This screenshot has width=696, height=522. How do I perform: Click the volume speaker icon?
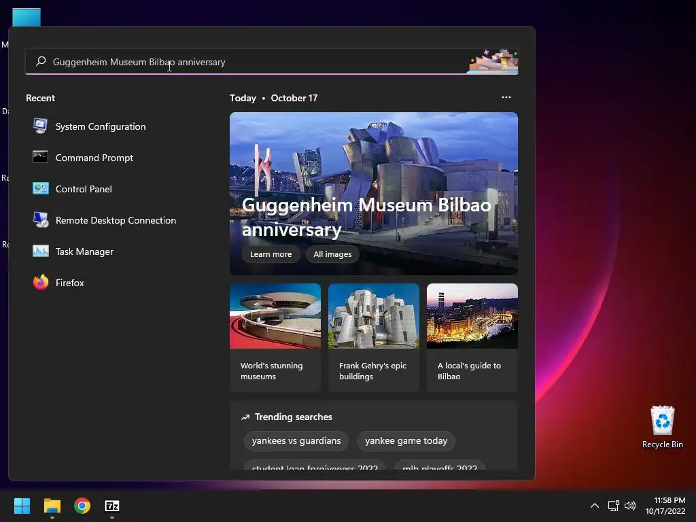(630, 506)
